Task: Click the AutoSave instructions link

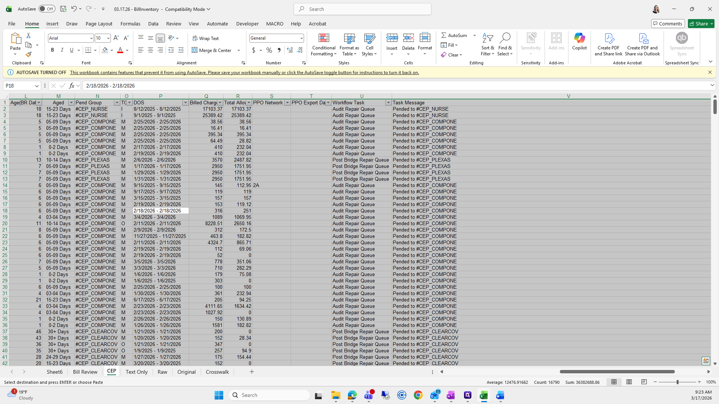Action: click(244, 73)
